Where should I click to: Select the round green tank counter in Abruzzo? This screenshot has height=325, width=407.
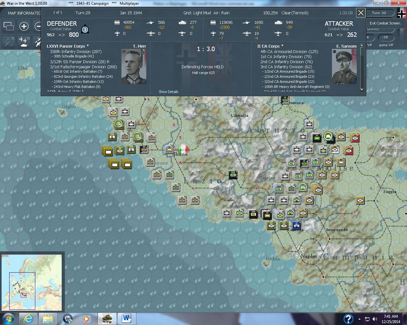click(328, 137)
